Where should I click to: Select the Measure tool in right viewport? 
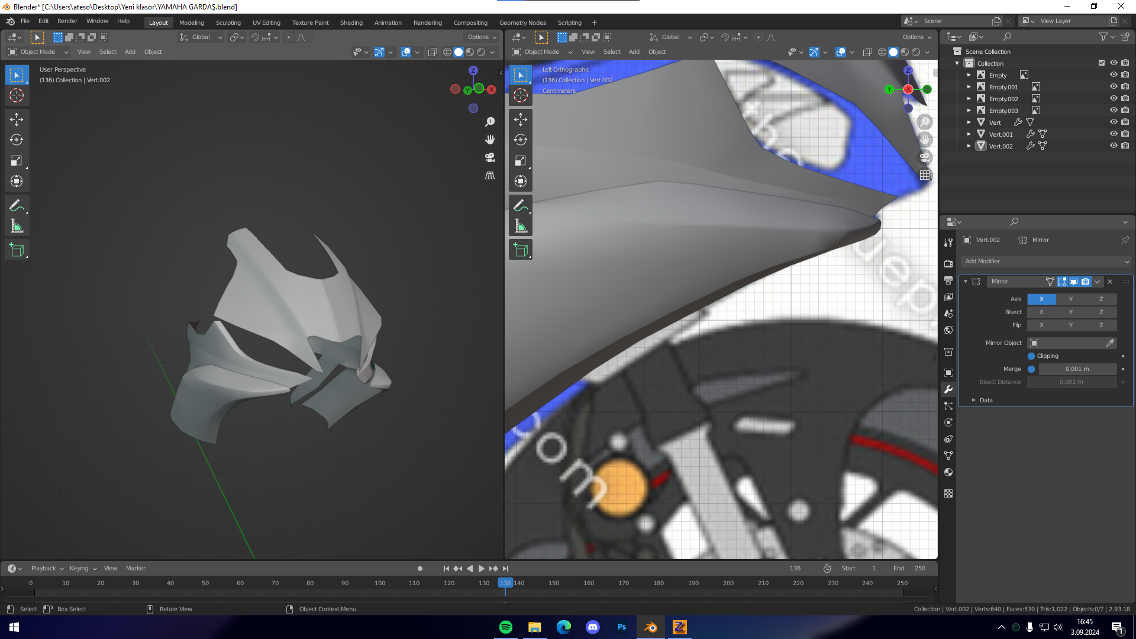[x=521, y=226]
